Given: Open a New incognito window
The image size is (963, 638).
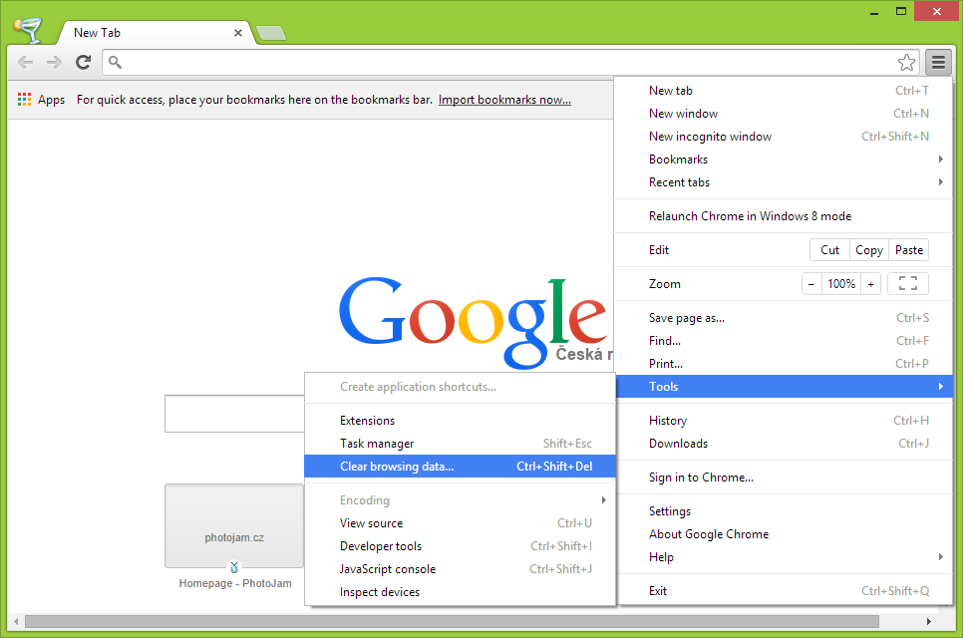Looking at the screenshot, I should click(783, 137).
